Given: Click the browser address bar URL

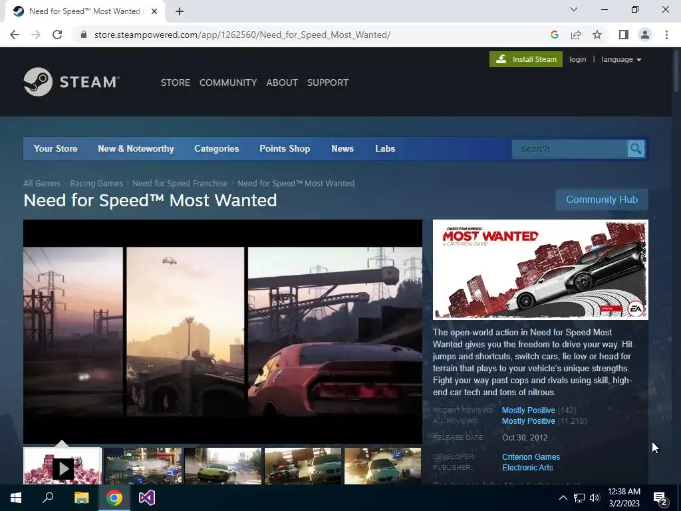Looking at the screenshot, I should 242,35.
